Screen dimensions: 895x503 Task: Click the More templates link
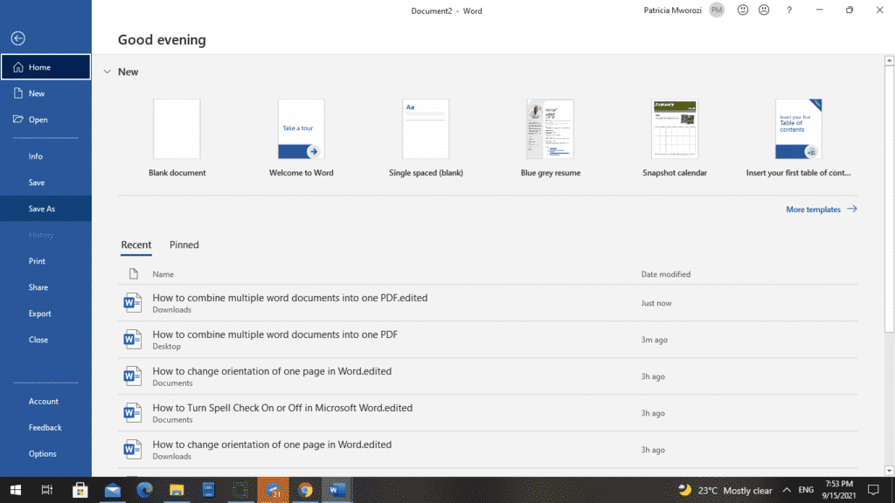[815, 209]
